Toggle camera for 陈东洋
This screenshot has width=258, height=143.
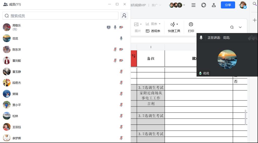coord(121,50)
